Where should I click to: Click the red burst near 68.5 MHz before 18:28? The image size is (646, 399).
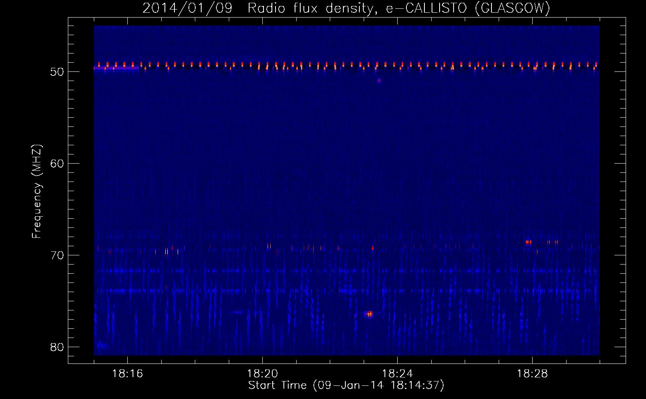click(529, 242)
